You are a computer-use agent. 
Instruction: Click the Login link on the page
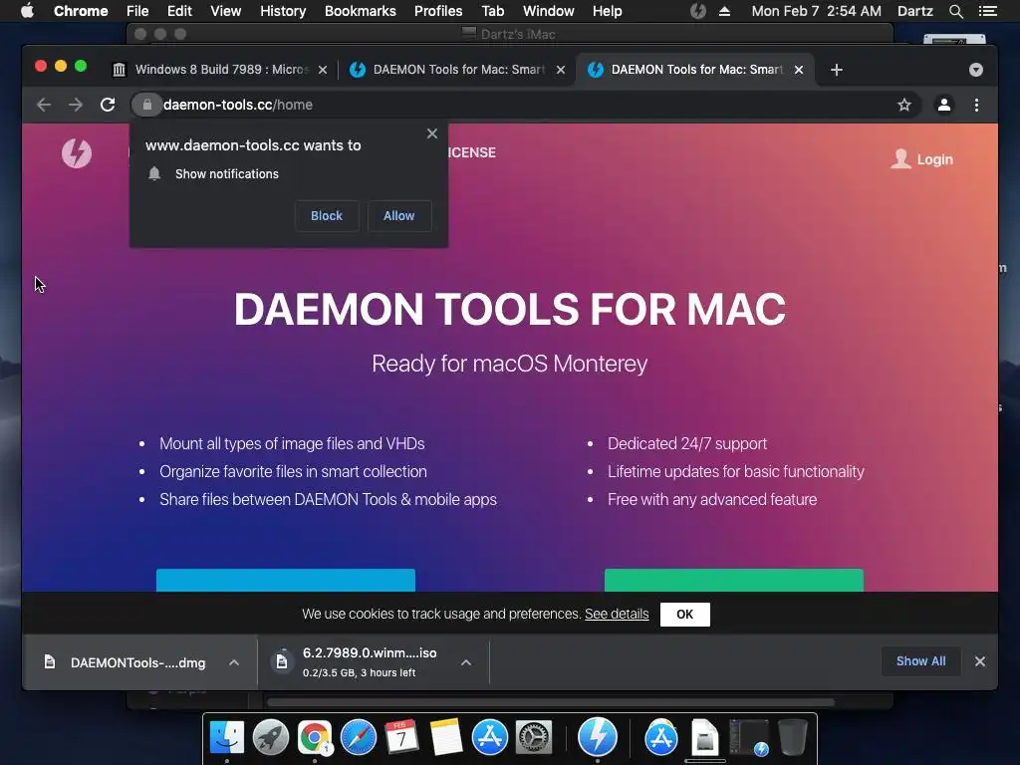(921, 158)
